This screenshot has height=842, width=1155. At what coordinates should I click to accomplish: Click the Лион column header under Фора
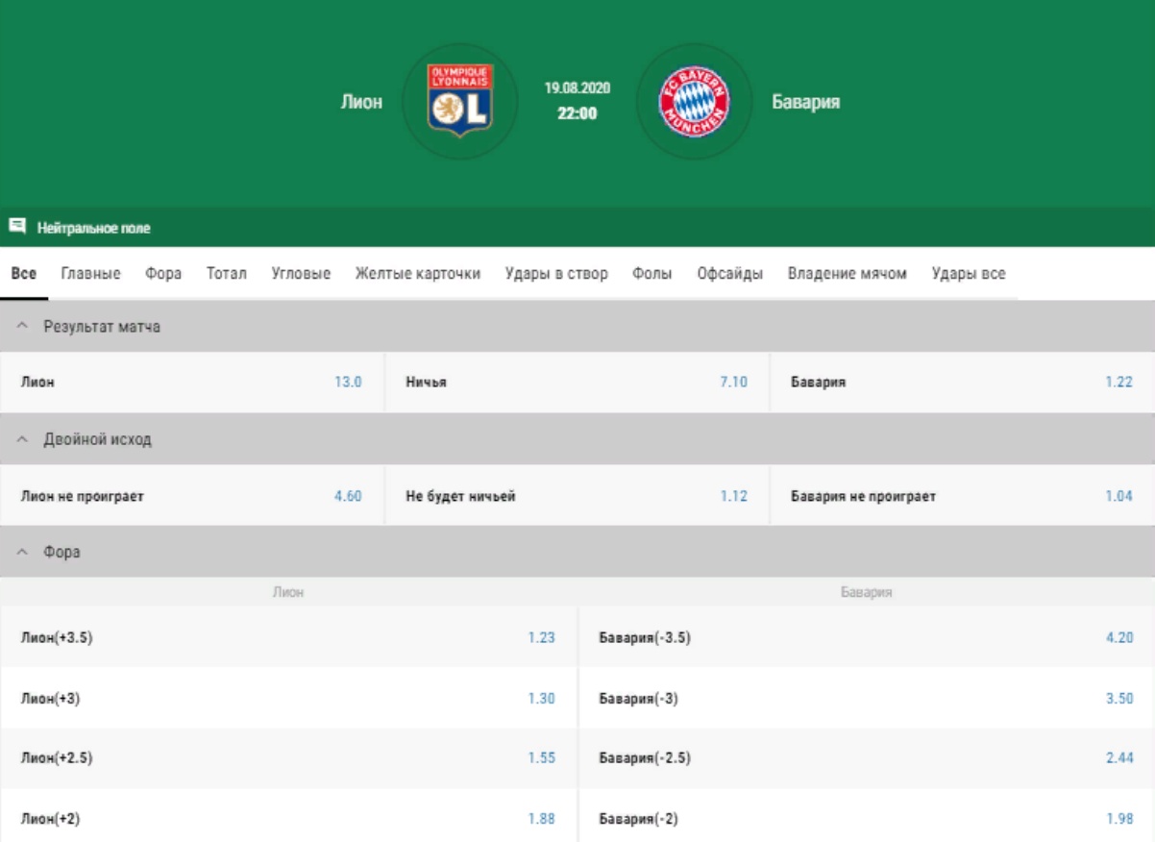coord(288,593)
